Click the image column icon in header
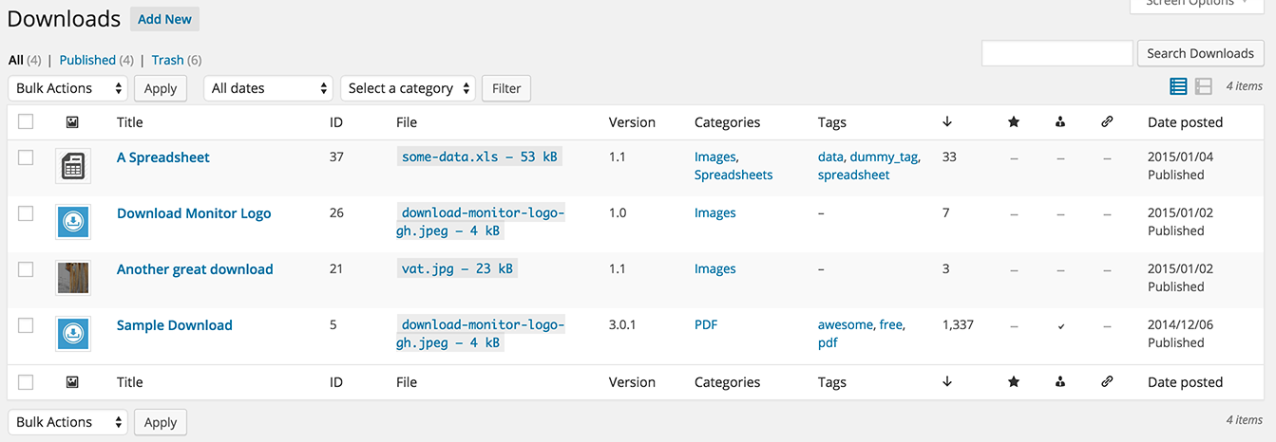Image resolution: width=1276 pixels, height=442 pixels. (x=72, y=121)
